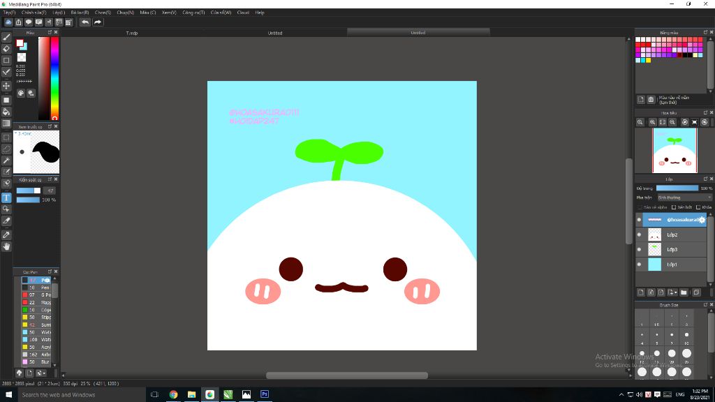The image size is (715, 402).
Task: Select the Hand pan tool
Action: click(x=6, y=246)
